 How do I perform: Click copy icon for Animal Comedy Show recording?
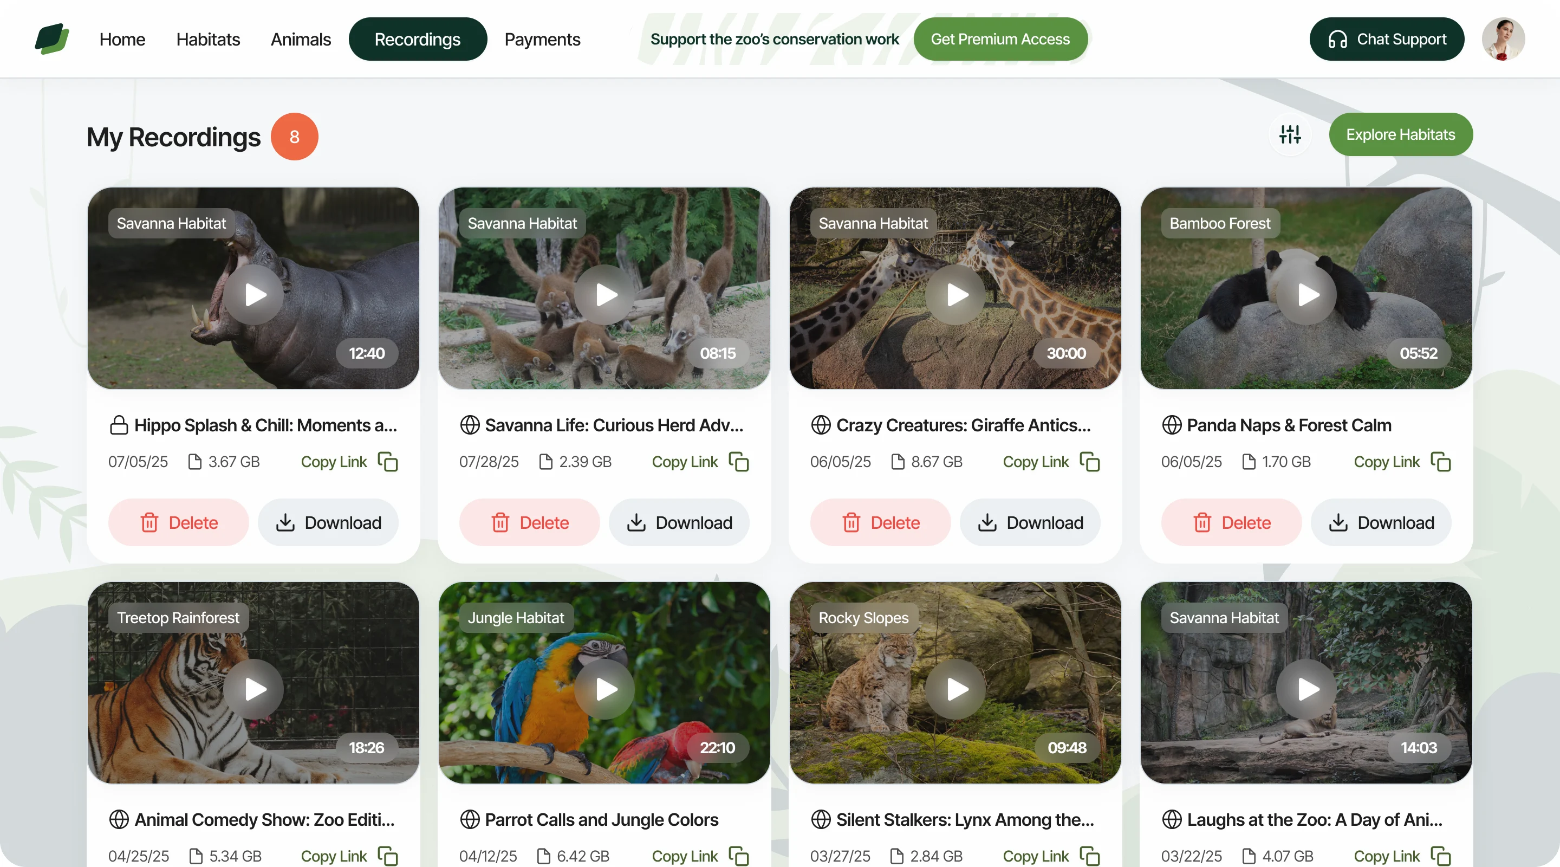pos(388,856)
